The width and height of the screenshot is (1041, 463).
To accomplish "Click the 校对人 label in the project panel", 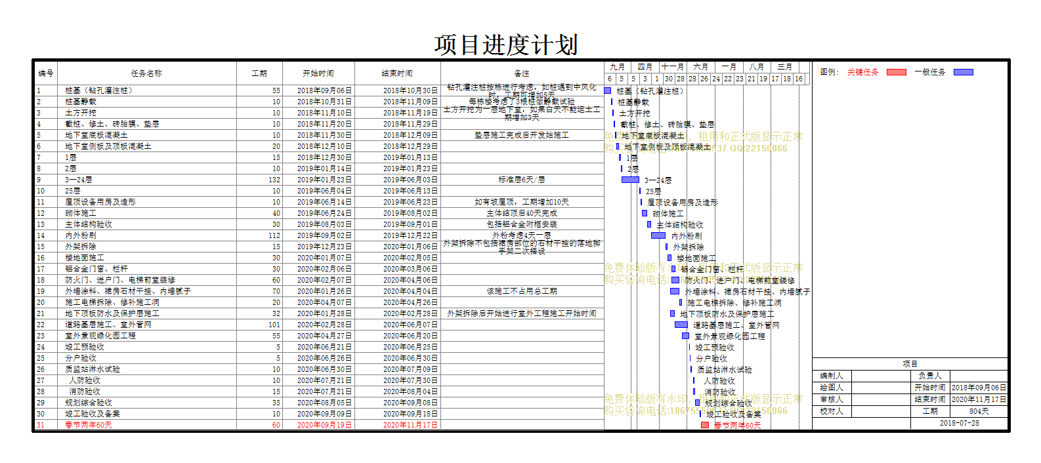I will click(x=832, y=411).
